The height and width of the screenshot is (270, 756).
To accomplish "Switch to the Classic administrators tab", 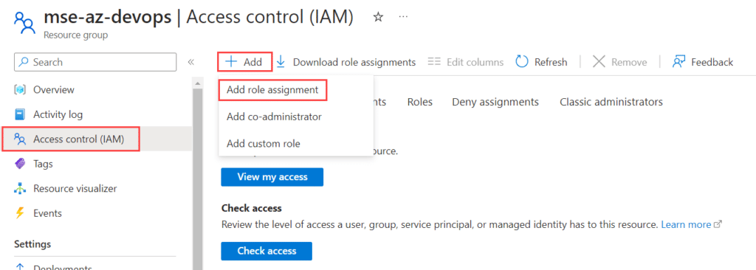I will [611, 103].
